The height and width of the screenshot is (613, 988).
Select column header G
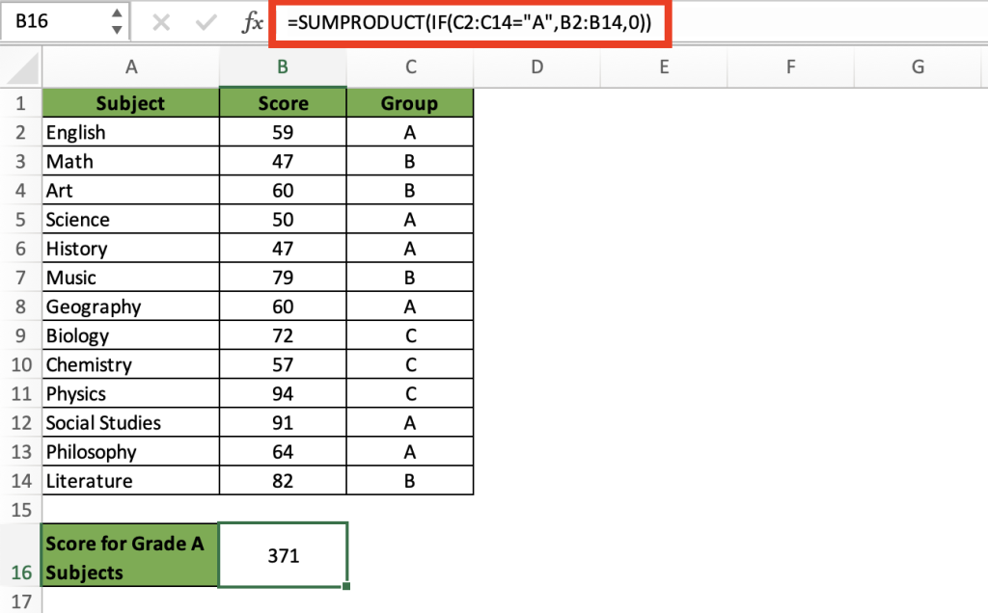(918, 67)
